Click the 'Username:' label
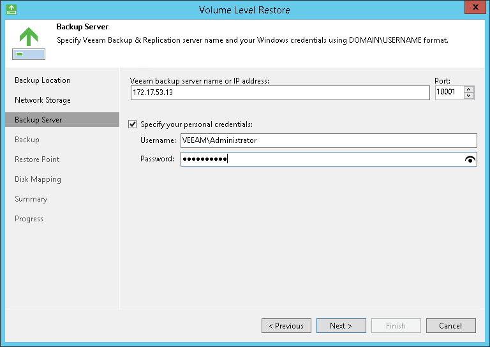Image resolution: width=490 pixels, height=347 pixels. 158,140
